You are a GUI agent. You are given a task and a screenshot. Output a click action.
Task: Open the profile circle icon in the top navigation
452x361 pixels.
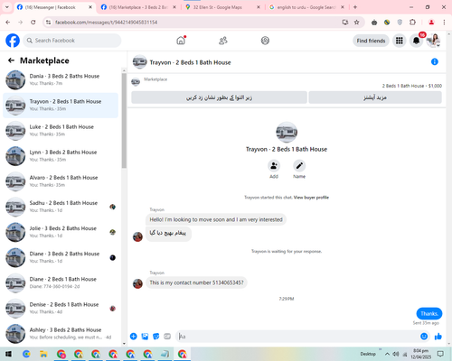265,41
